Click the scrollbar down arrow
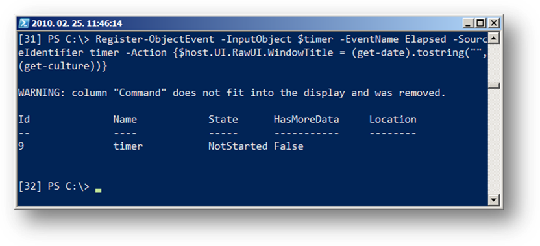 tap(493, 199)
